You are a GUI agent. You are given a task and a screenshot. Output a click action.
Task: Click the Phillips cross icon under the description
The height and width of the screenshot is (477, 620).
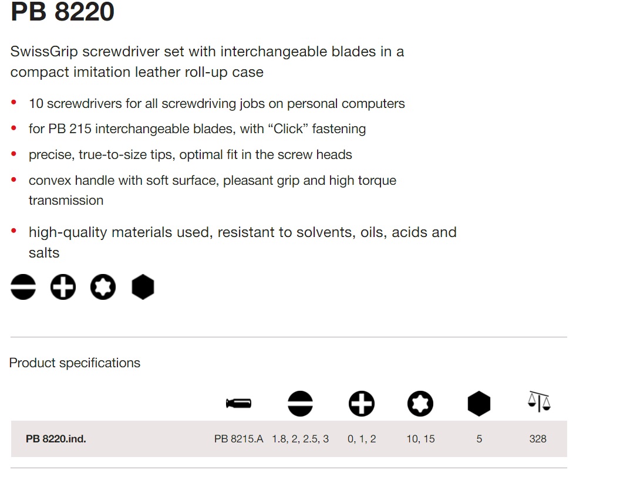[63, 287]
